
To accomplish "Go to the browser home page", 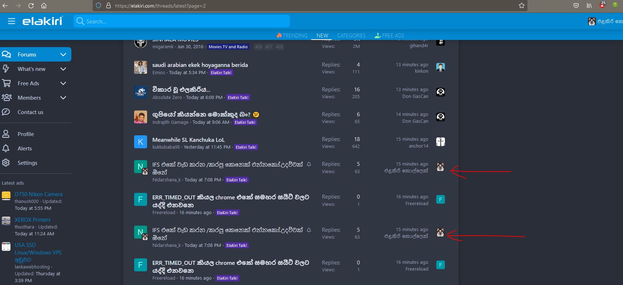I will tap(44, 6).
